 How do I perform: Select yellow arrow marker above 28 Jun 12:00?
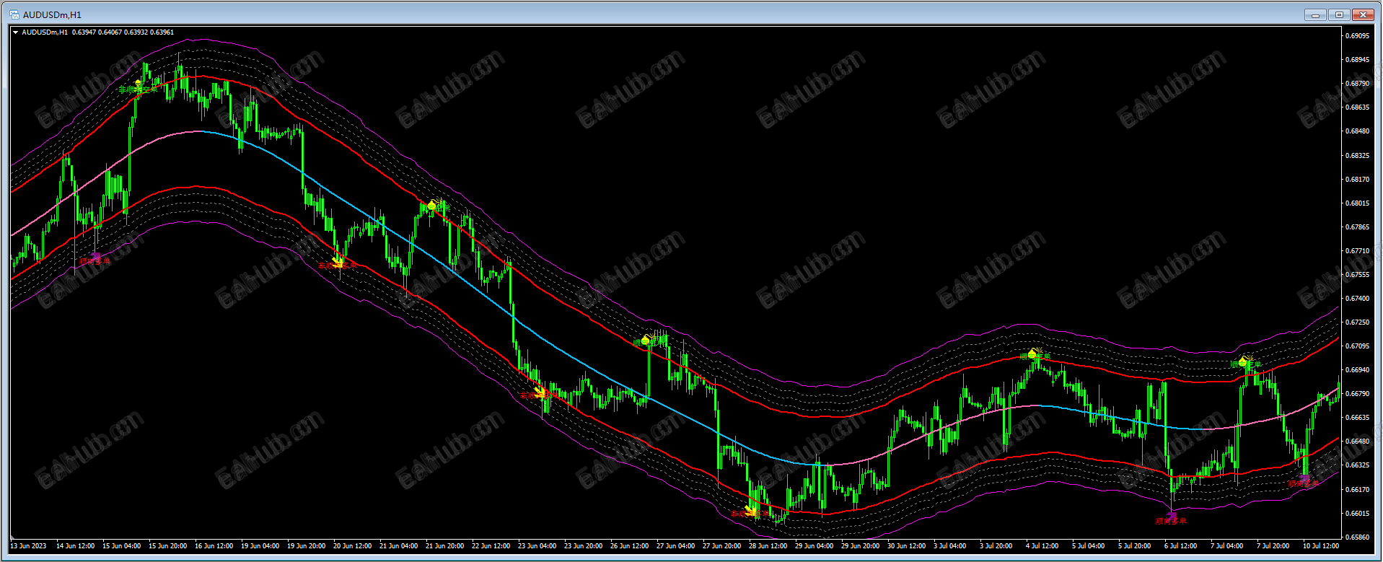coord(752,511)
